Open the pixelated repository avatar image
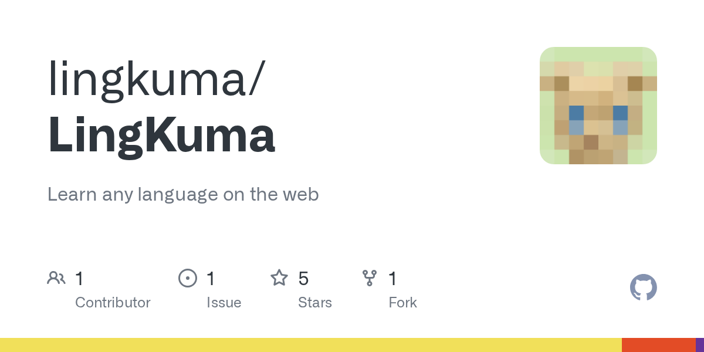704x352 pixels. click(x=598, y=106)
